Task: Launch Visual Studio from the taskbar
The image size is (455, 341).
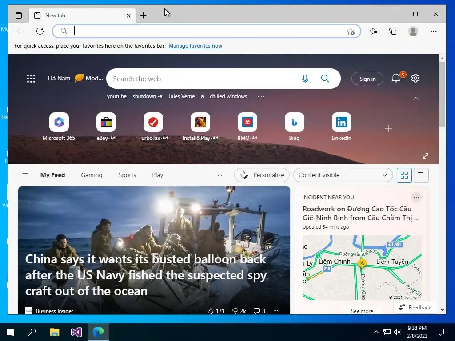Action: click(76, 332)
